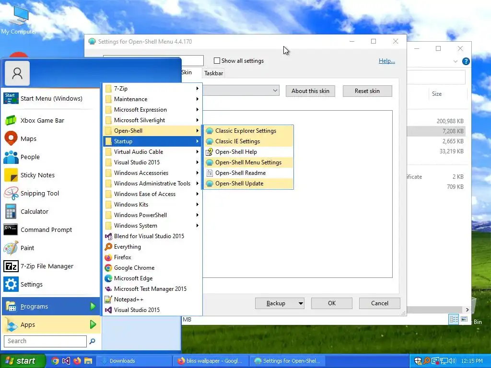Image resolution: width=491 pixels, height=368 pixels.
Task: Launch Blend for Visual Studio 2015
Action: click(152, 236)
